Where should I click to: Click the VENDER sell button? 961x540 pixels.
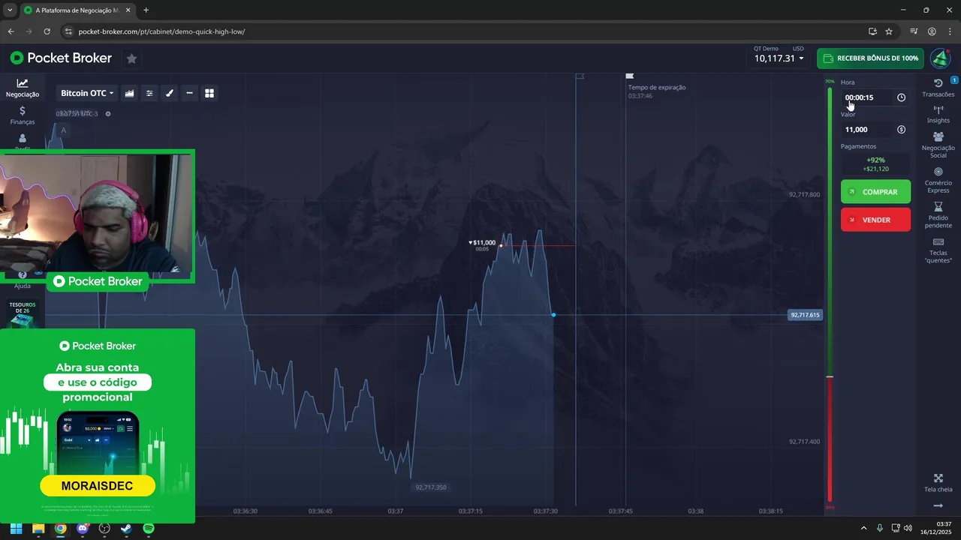pos(875,220)
